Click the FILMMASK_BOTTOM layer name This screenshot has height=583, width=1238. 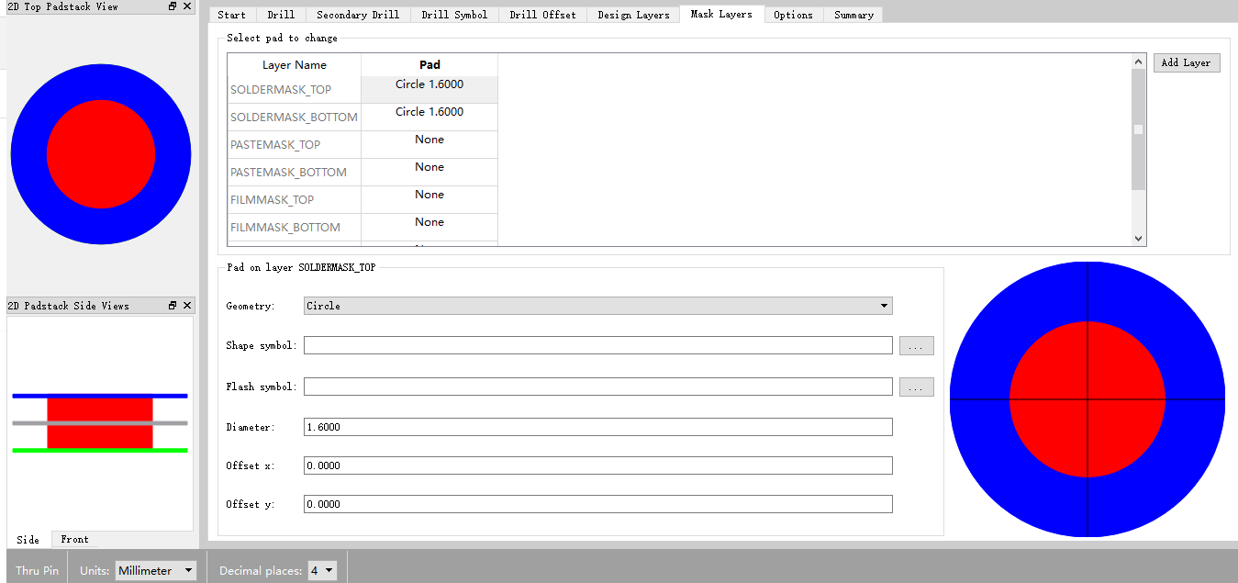tap(285, 228)
